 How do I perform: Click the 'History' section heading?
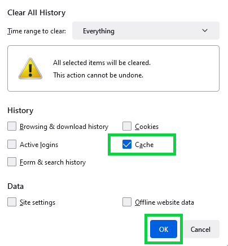(20, 110)
